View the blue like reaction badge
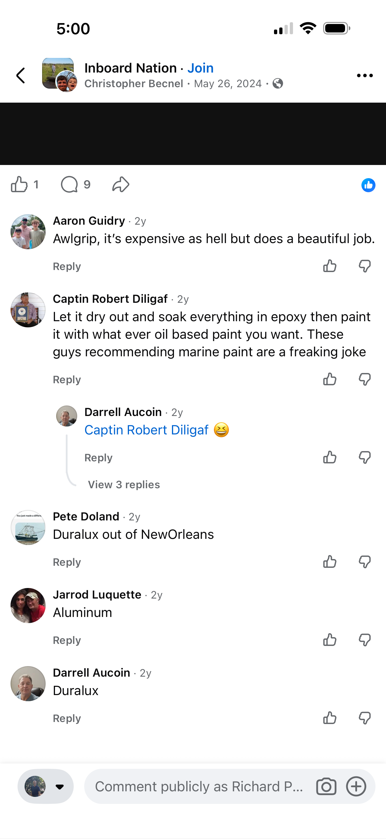The width and height of the screenshot is (386, 839). tap(368, 185)
